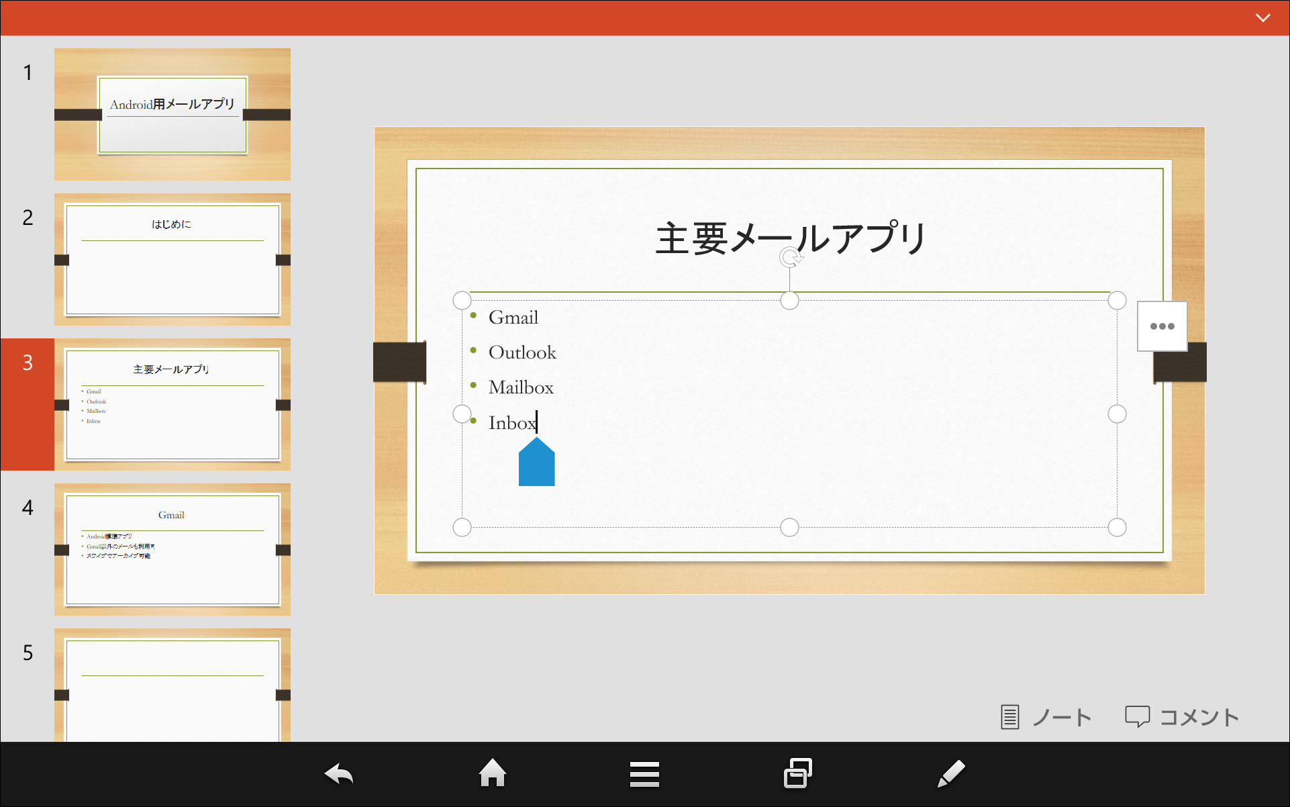Click the 主要メールアプリ slide title
Viewport: 1290px width, 807px height.
[789, 236]
